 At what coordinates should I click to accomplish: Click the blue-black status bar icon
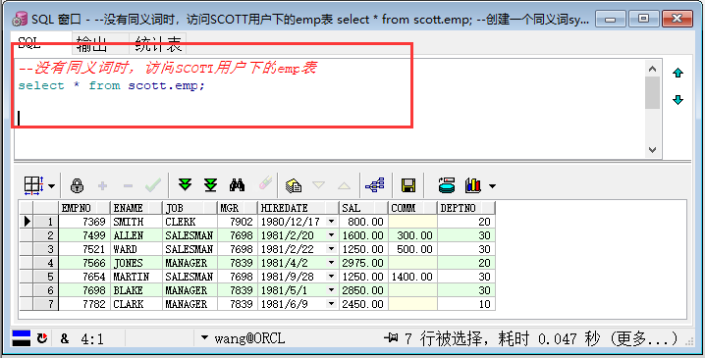22,338
